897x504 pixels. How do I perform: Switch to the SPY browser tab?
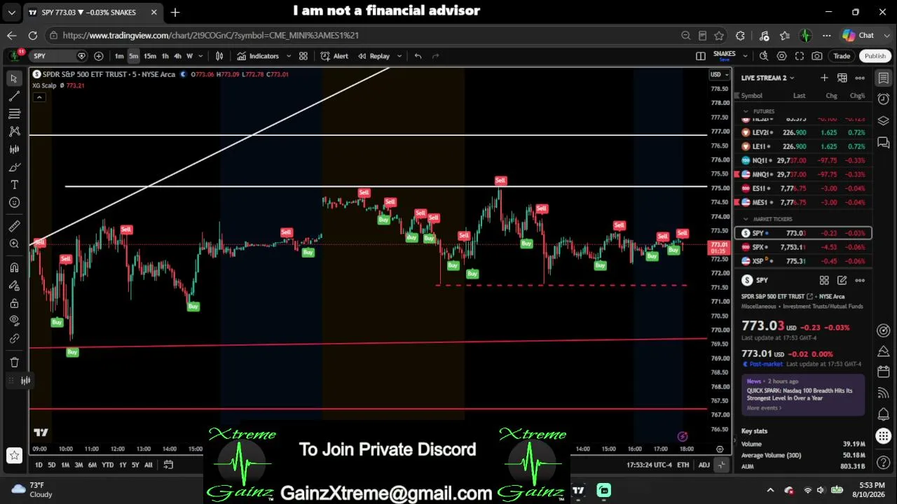click(x=92, y=12)
